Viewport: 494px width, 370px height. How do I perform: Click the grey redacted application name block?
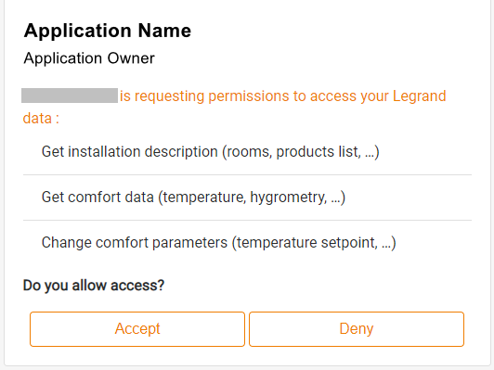70,96
